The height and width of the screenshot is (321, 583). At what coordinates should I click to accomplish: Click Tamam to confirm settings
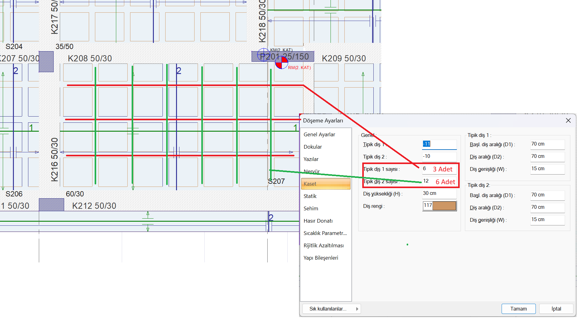click(x=518, y=309)
